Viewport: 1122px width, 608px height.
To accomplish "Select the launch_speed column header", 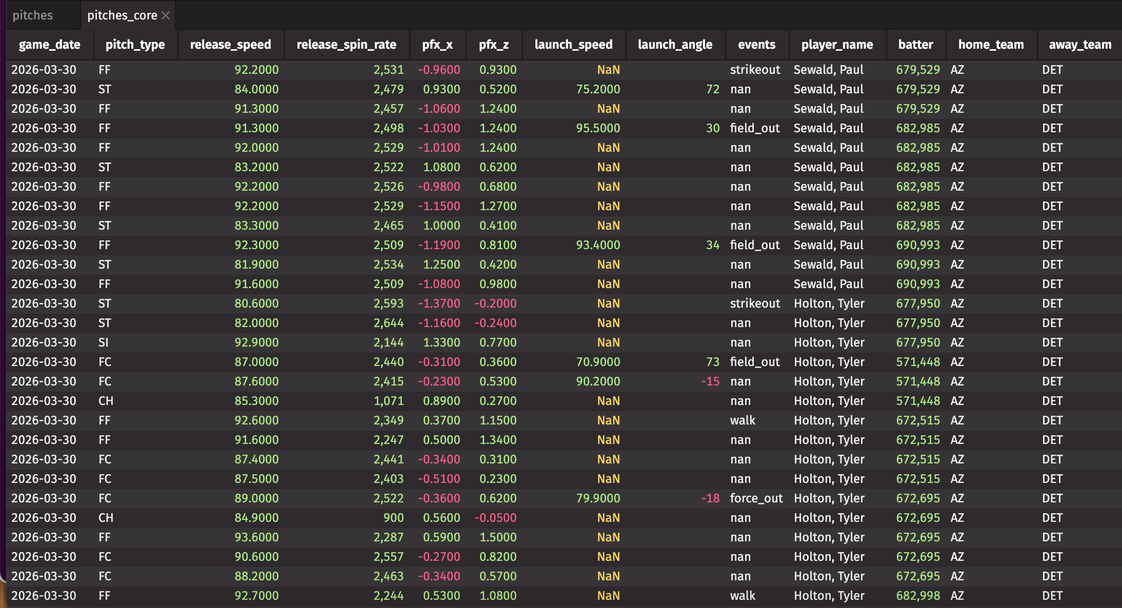I will click(x=573, y=45).
